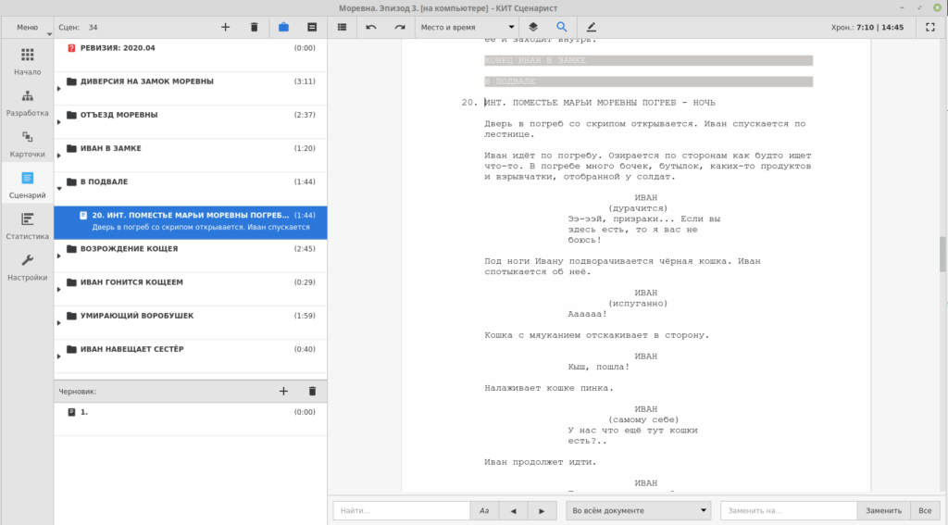Viewport: 948px width, 525px height.
Task: Click the scene 20 document icon
Action: point(83,216)
